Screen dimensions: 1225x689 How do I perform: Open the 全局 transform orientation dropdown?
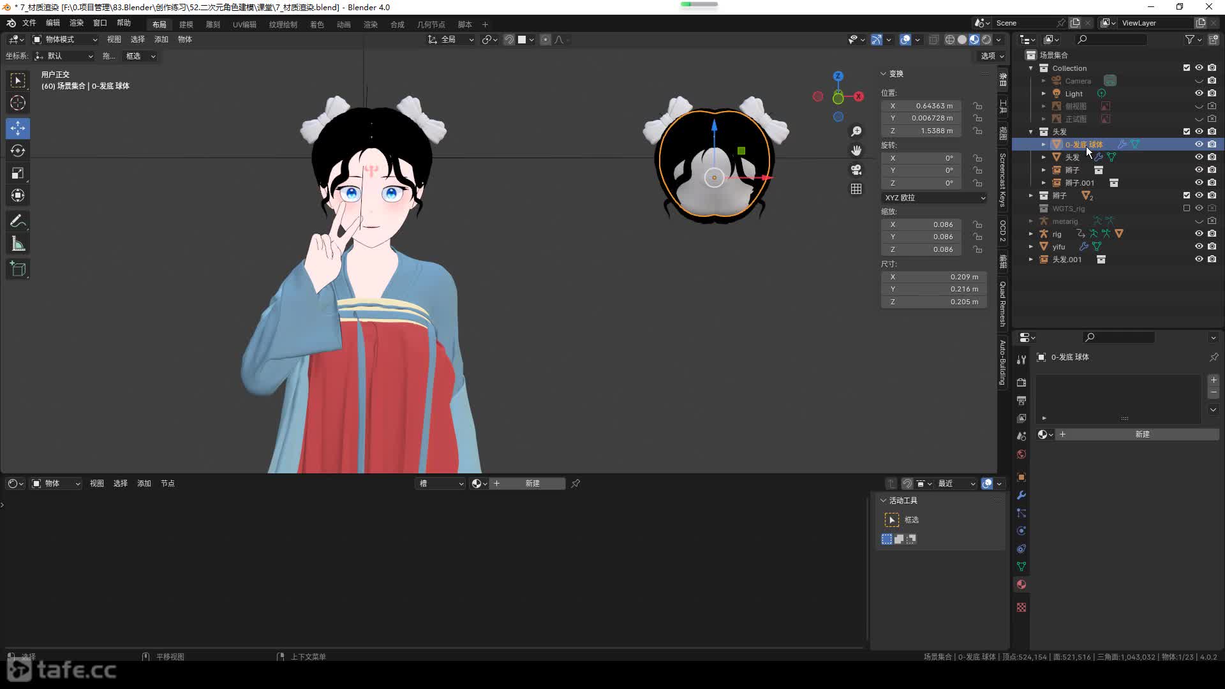(451, 40)
